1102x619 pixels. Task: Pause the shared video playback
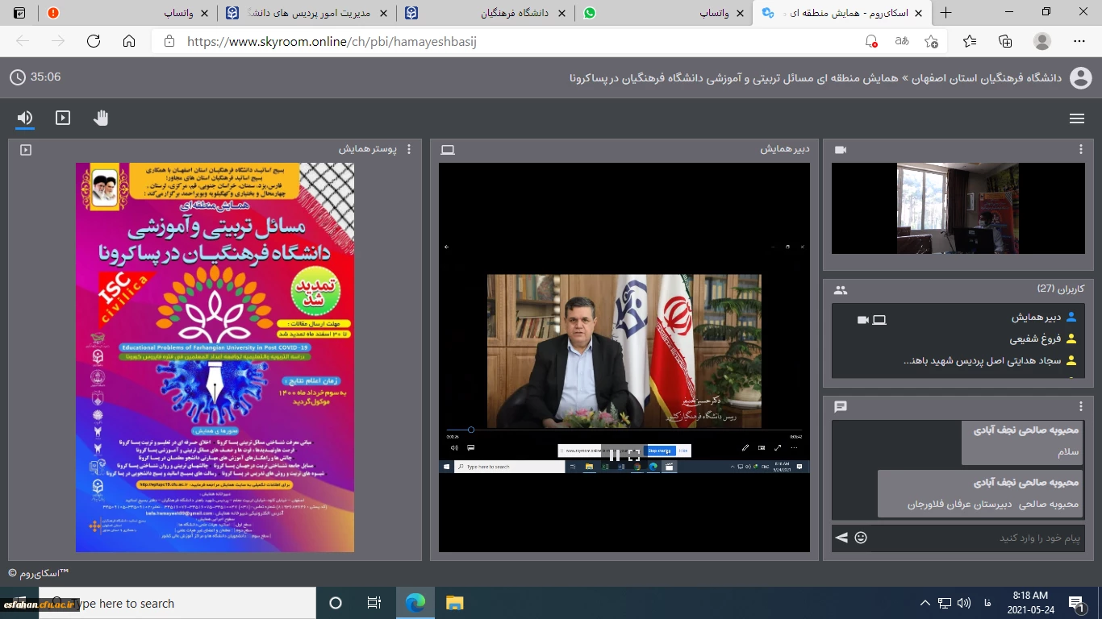pyautogui.click(x=615, y=455)
